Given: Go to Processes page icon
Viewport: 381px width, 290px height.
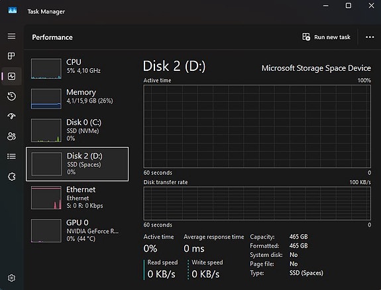Looking at the screenshot, I should 11,56.
